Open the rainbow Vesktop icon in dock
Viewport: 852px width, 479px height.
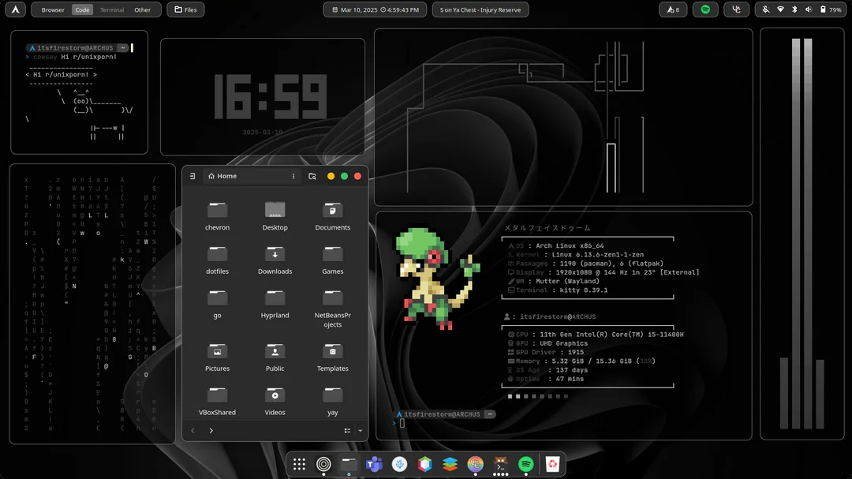click(x=476, y=464)
